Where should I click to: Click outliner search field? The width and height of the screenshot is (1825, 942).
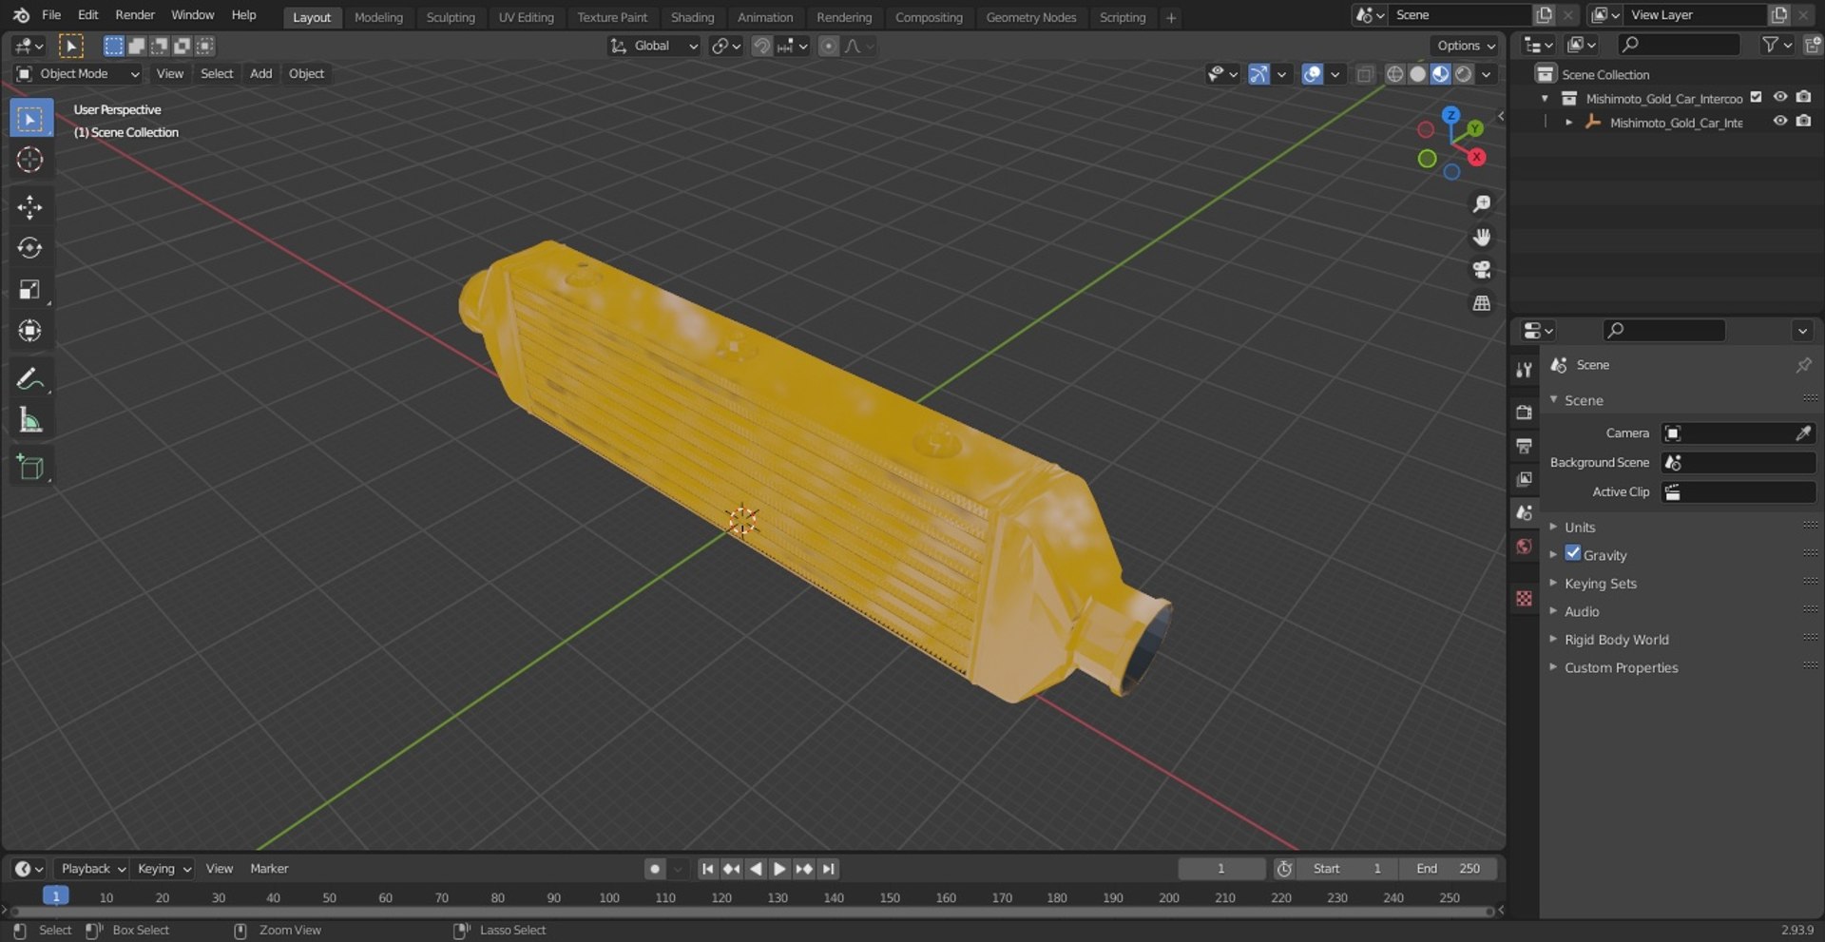(x=1679, y=45)
